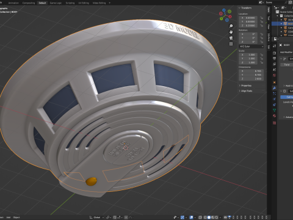Image resolution: width=293 pixels, height=220 pixels.
Task: Click the Add Modifier button
Action: tap(286, 53)
